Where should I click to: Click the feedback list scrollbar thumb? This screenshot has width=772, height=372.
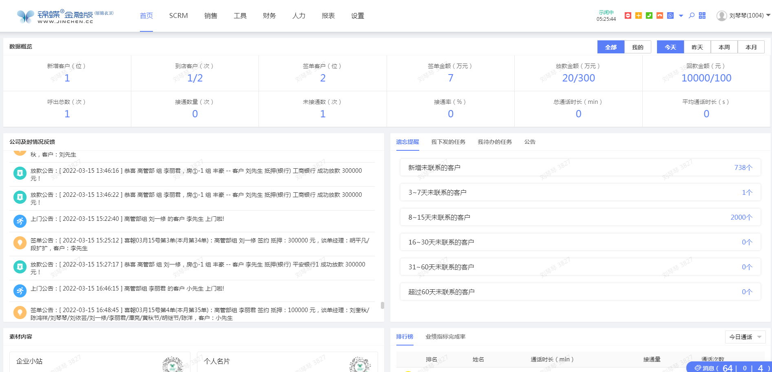pyautogui.click(x=382, y=305)
